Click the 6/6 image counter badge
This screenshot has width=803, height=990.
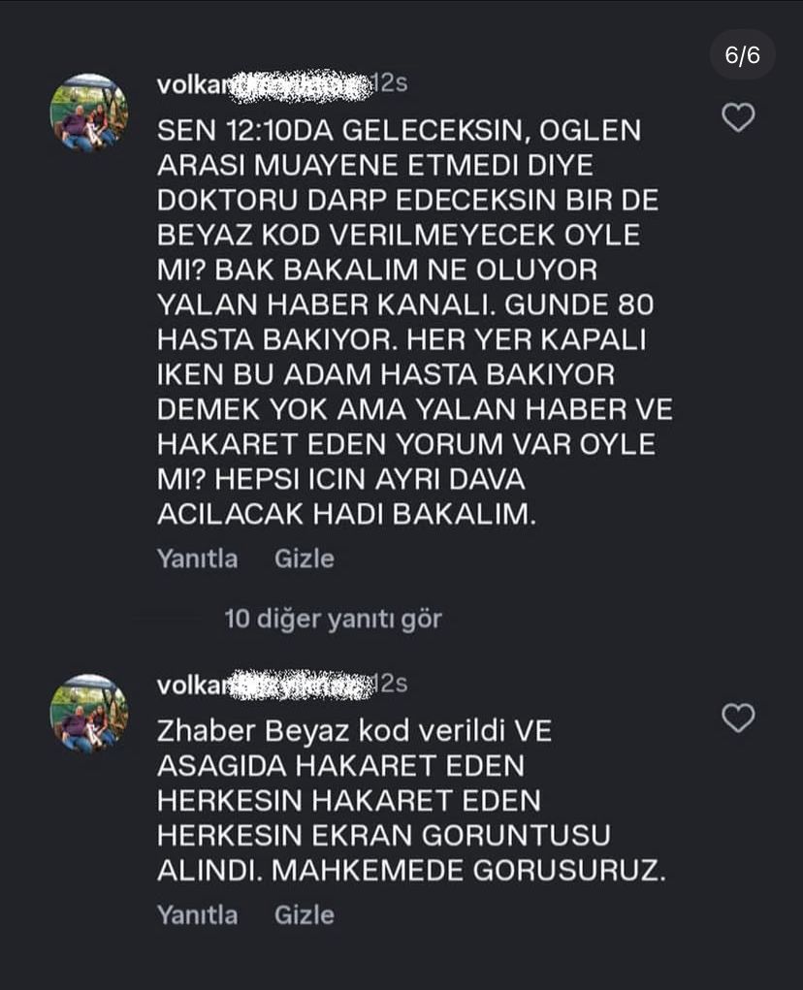tap(743, 55)
